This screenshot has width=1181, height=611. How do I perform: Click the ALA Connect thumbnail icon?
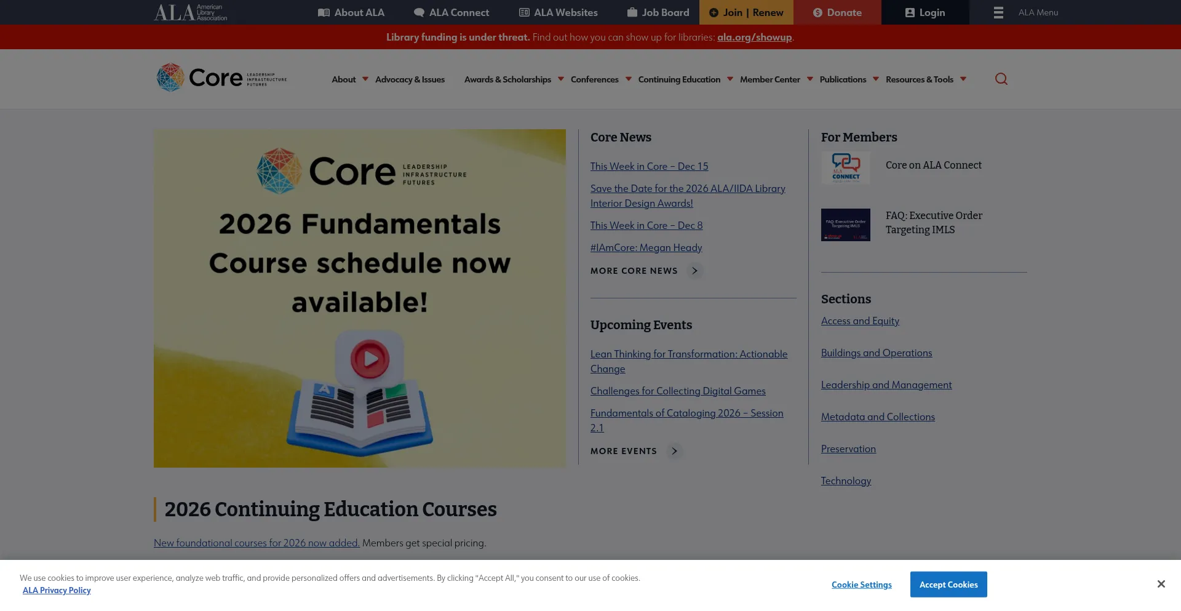(x=845, y=167)
